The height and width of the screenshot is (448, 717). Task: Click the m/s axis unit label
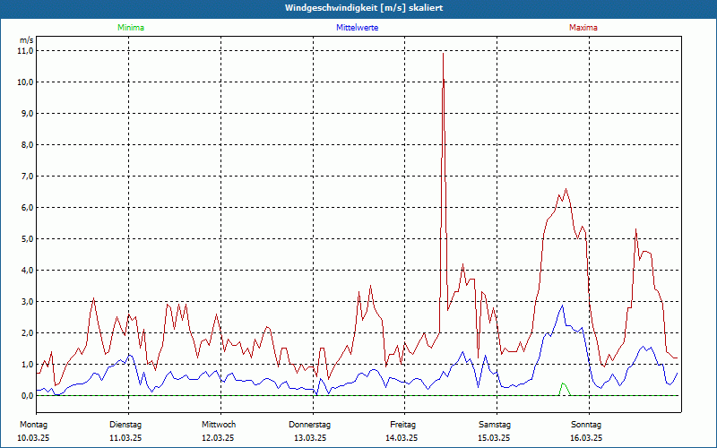pos(27,40)
